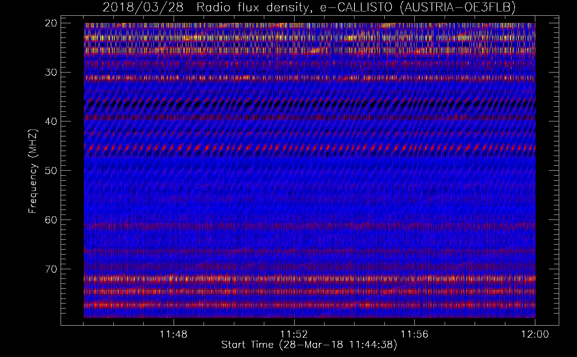Click the '11:48' time tick label
The width and height of the screenshot is (577, 357).
pyautogui.click(x=174, y=335)
